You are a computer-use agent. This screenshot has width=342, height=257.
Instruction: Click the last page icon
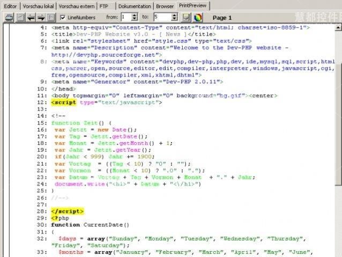pos(51,18)
